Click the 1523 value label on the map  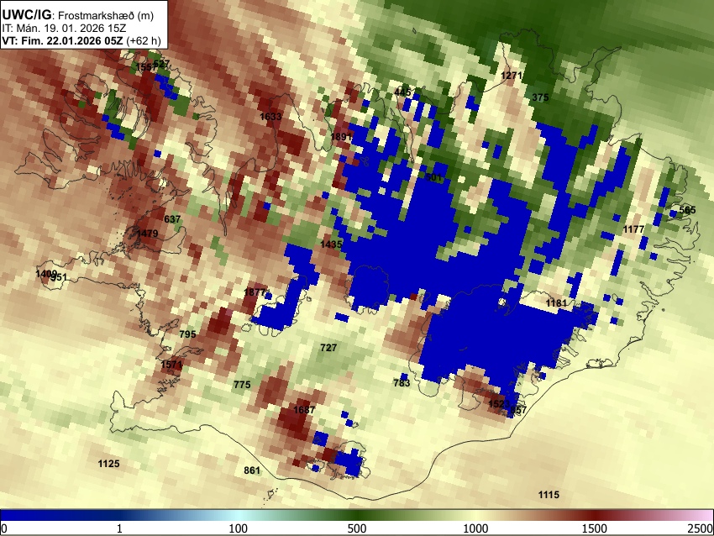coord(499,404)
